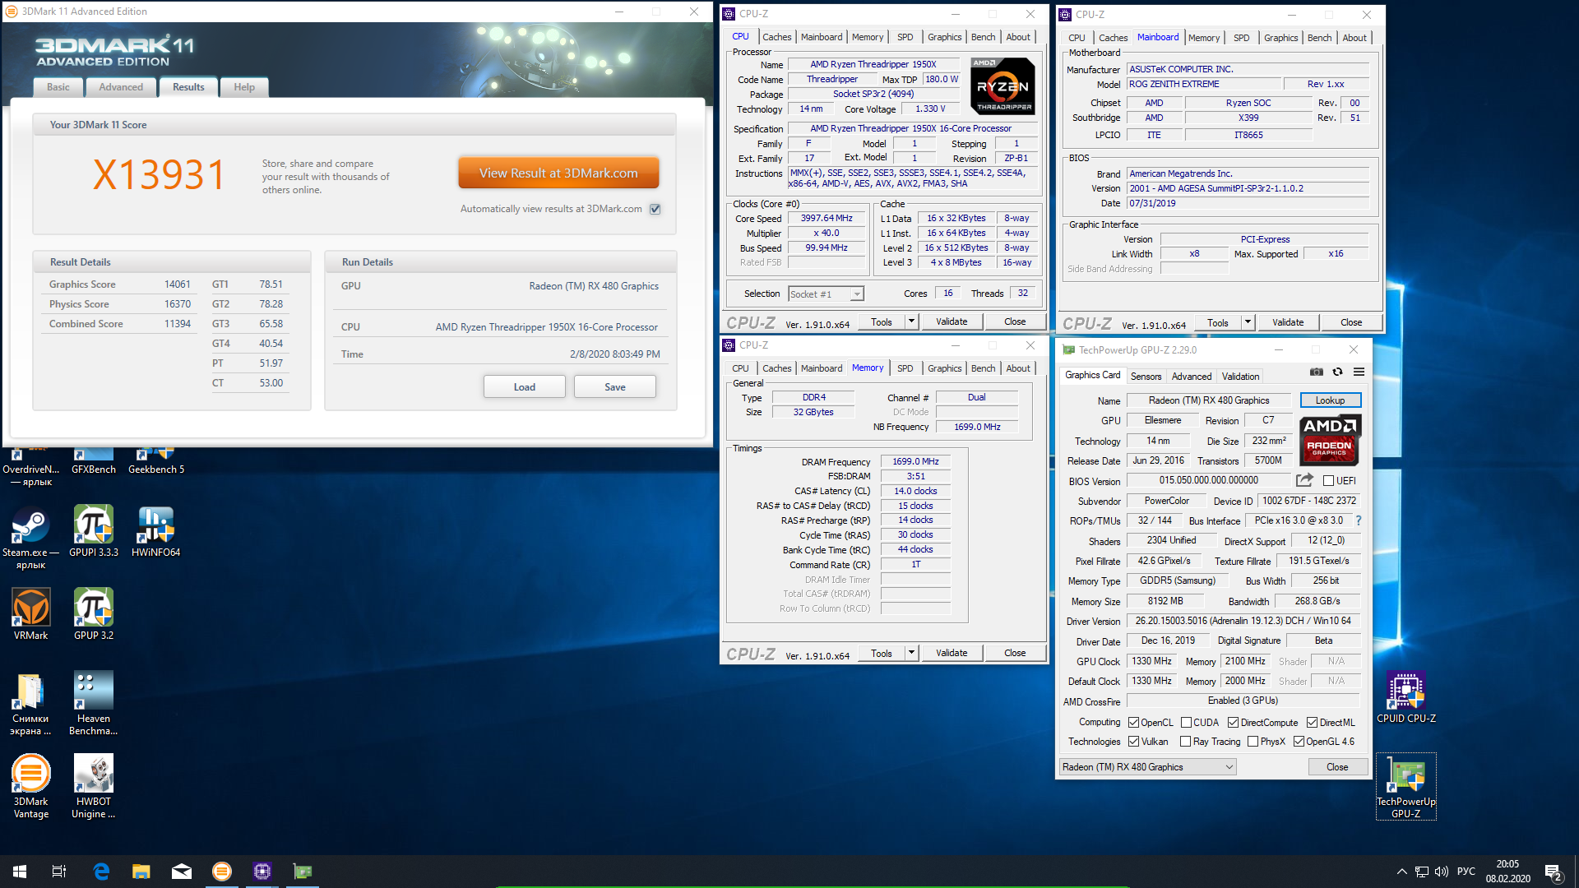Open GPUP 3.2 desktop icon

94,615
